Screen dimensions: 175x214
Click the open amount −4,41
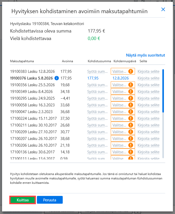(x=65, y=98)
